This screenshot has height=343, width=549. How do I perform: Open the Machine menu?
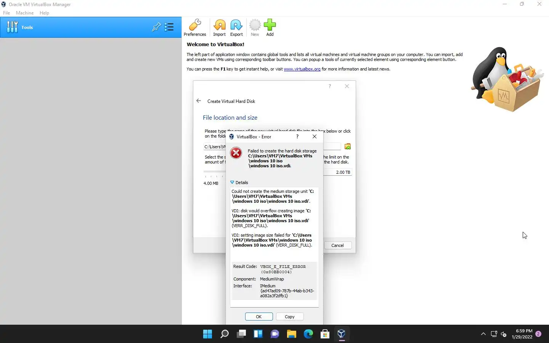click(25, 13)
